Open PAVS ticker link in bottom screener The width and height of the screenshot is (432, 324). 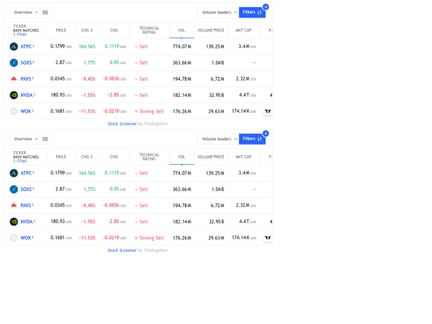(x=26, y=206)
